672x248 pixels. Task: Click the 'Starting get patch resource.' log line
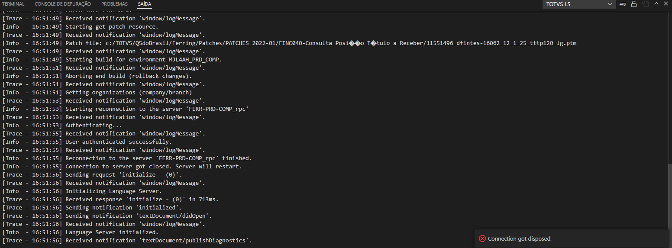pyautogui.click(x=81, y=27)
